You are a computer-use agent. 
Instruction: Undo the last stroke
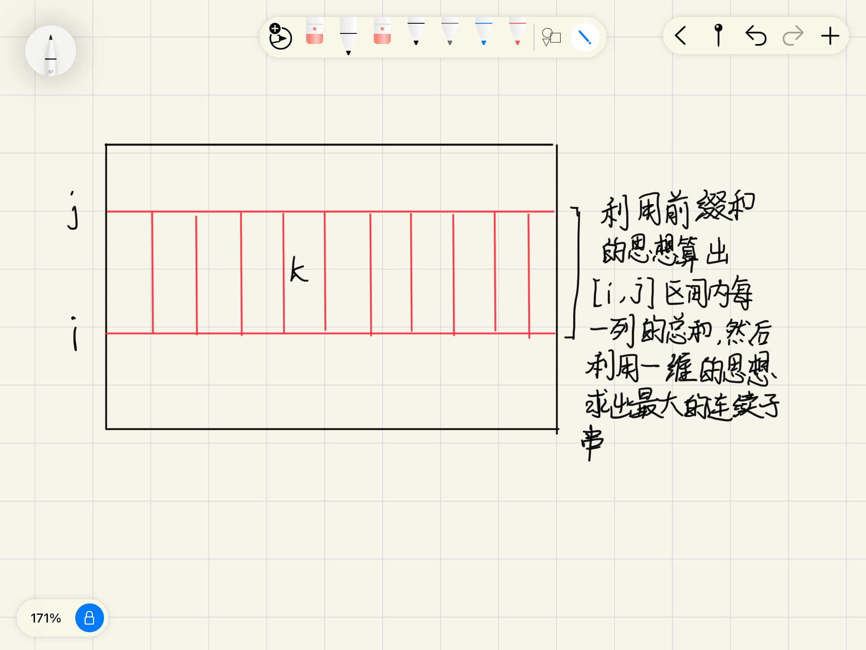pos(756,36)
